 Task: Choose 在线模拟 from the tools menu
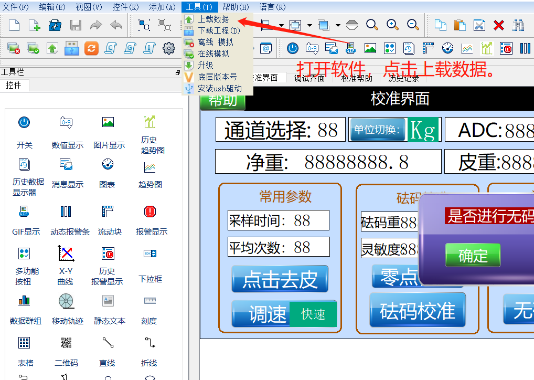click(218, 54)
